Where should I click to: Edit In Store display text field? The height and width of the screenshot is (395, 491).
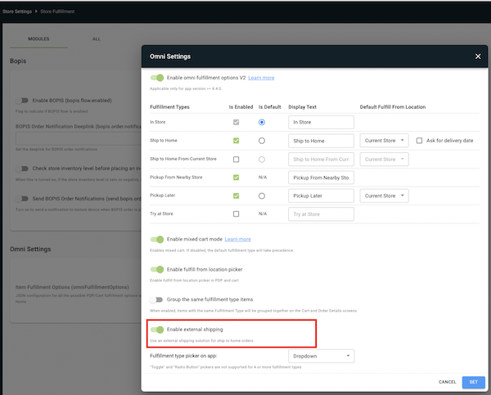point(321,122)
